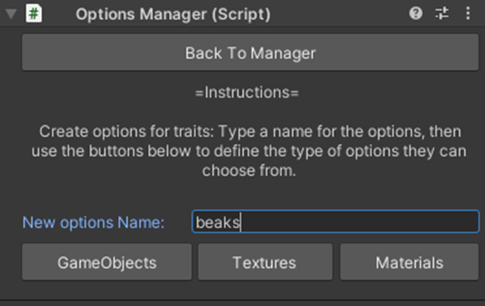485x306 pixels.
Task: Place the cursor after the word beaks
Action: [x=240, y=223]
